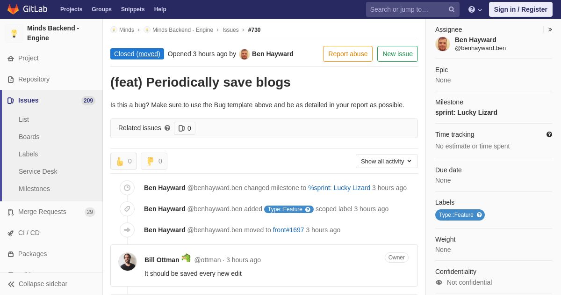Click the GitLab fox logo
Viewport: 561px width, 295px height.
(x=13, y=9)
